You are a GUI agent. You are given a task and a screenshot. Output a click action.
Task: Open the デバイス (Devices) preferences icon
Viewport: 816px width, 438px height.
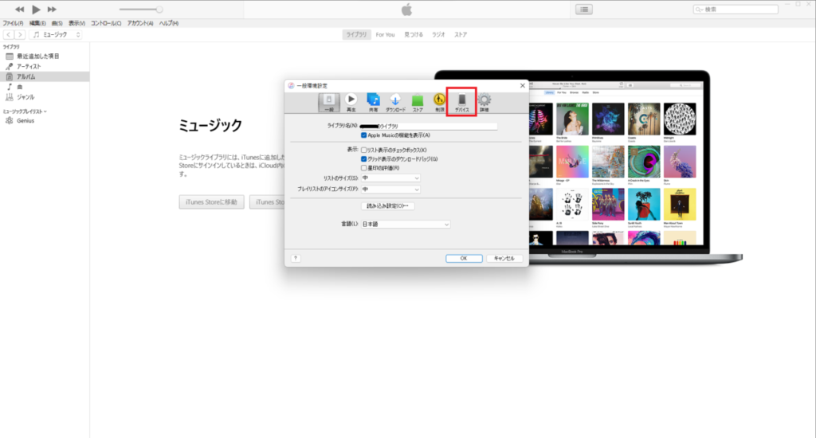coord(461,102)
